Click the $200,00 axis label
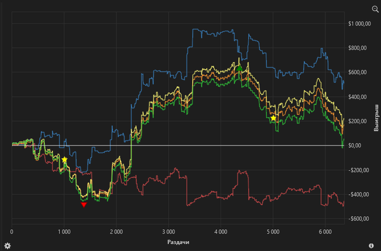The height and width of the screenshot is (251, 381). point(358,121)
